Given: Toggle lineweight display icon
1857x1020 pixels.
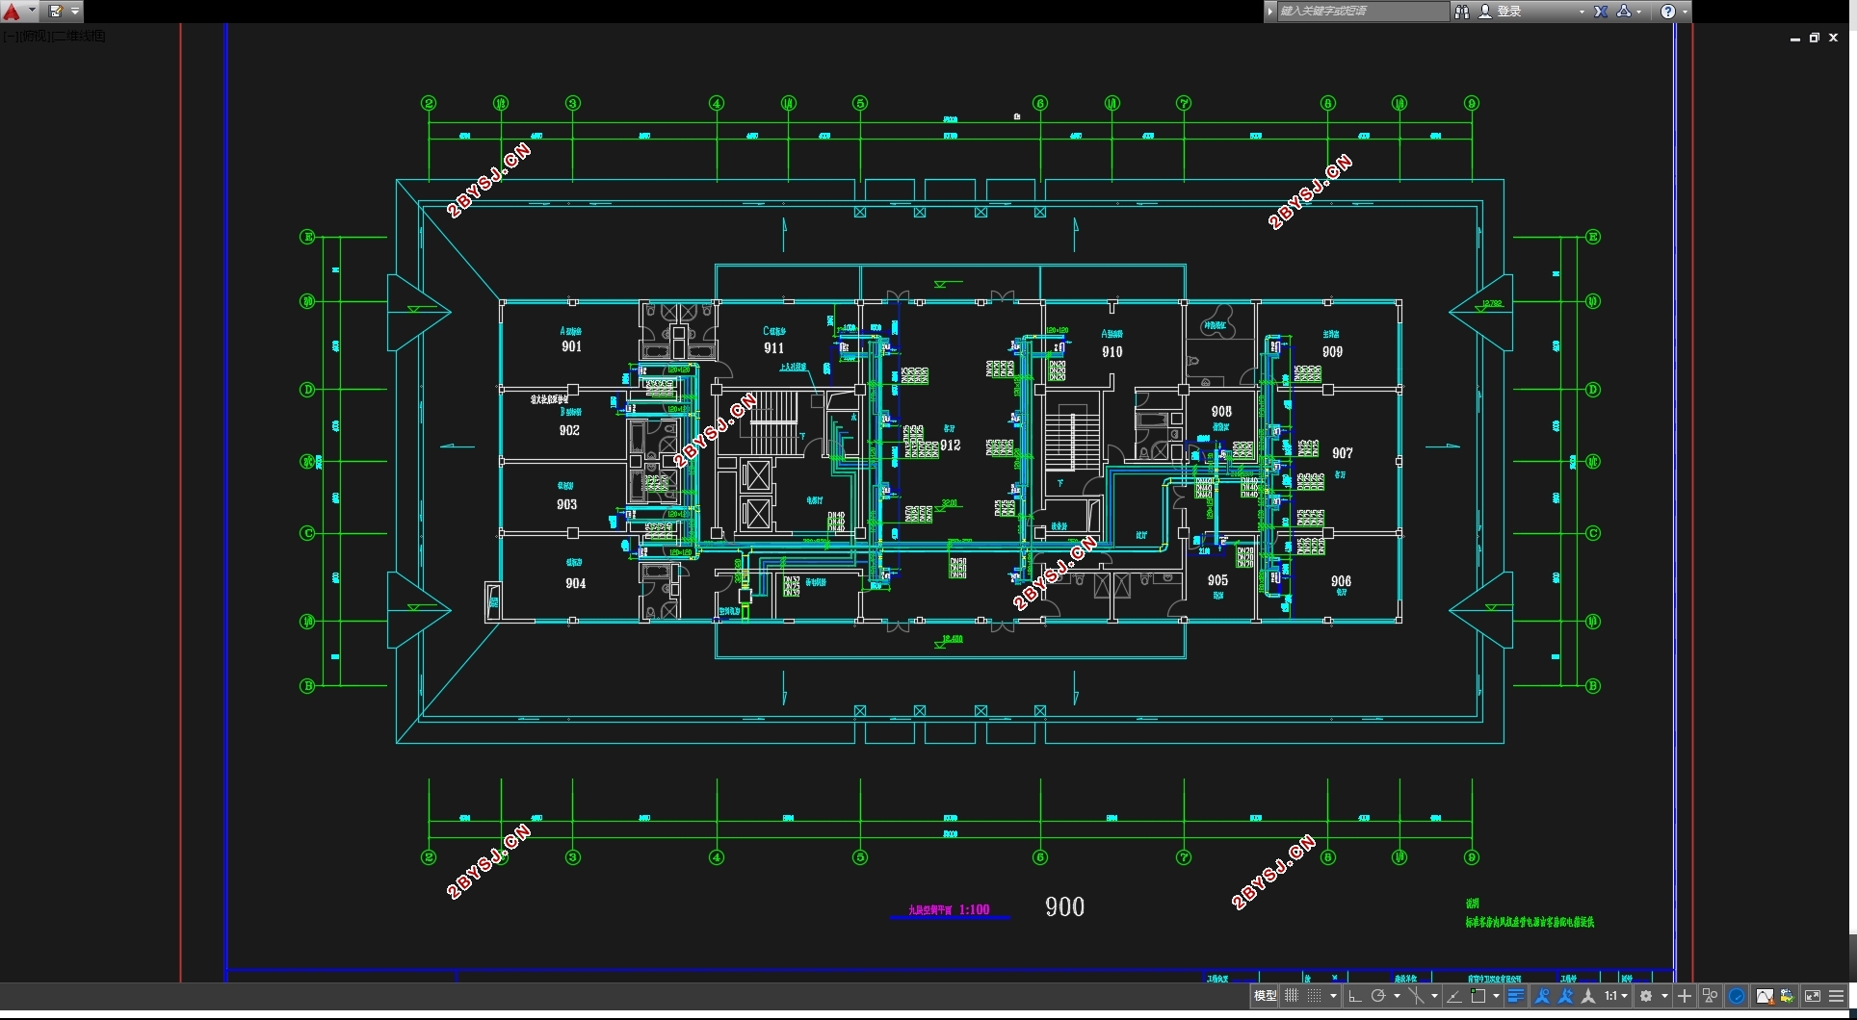Looking at the screenshot, I should 1516,996.
